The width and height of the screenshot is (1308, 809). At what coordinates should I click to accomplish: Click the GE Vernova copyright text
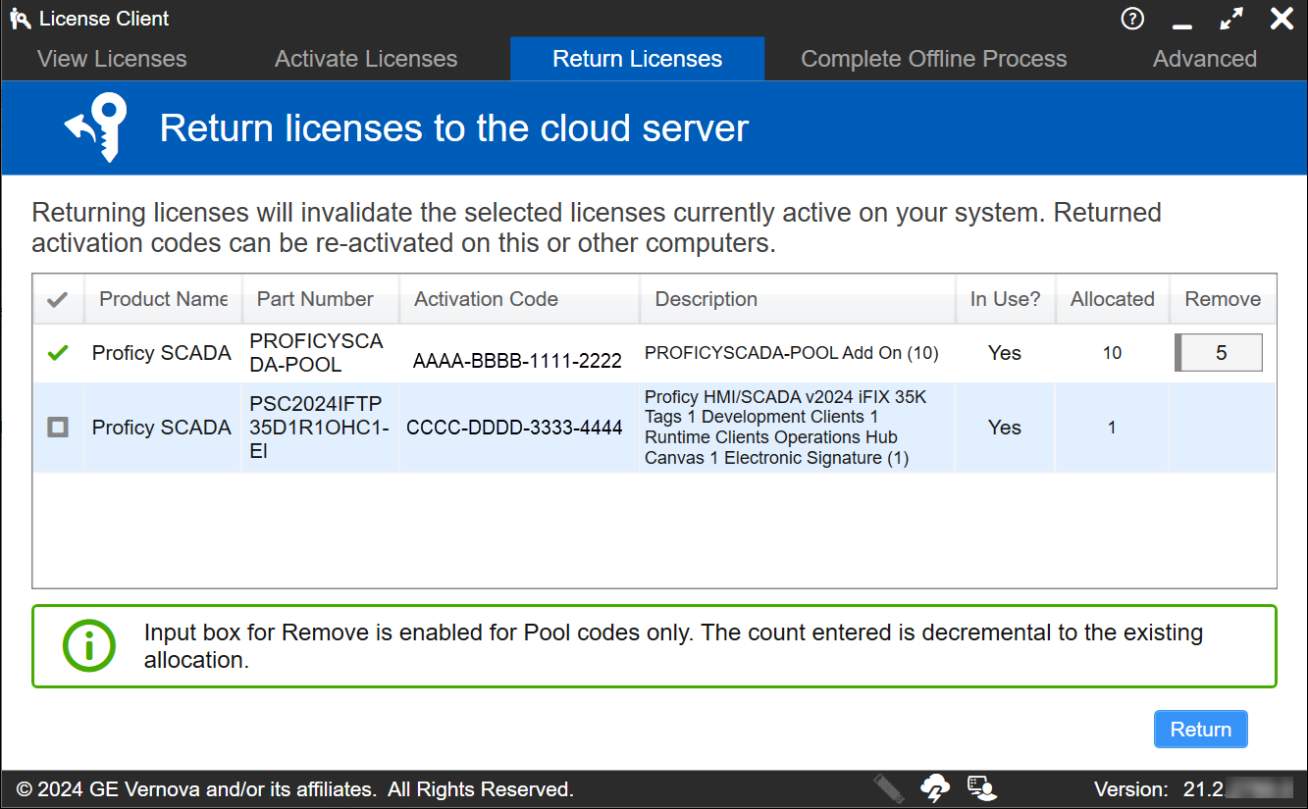pos(295,789)
